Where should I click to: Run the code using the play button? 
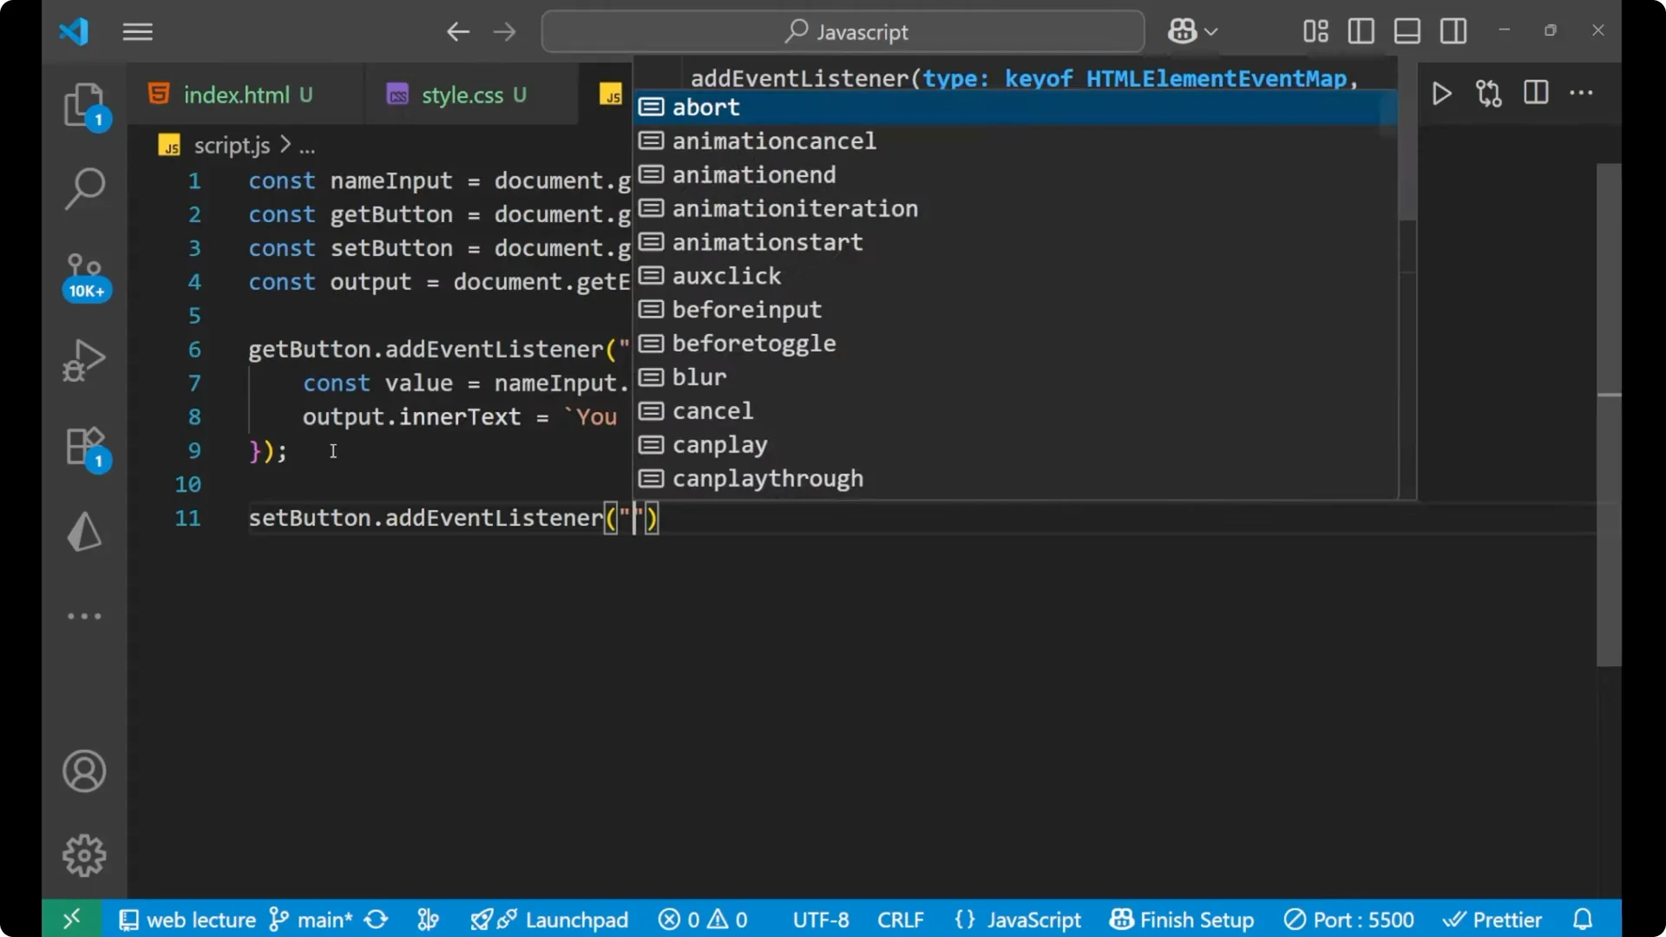(x=1442, y=94)
